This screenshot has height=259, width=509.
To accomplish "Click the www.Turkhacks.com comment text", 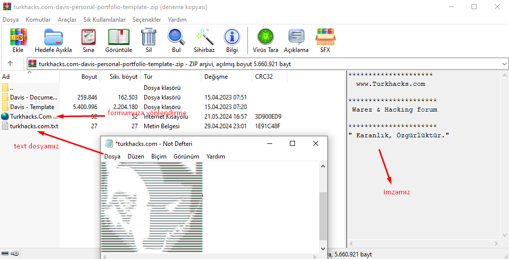I will point(391,84).
